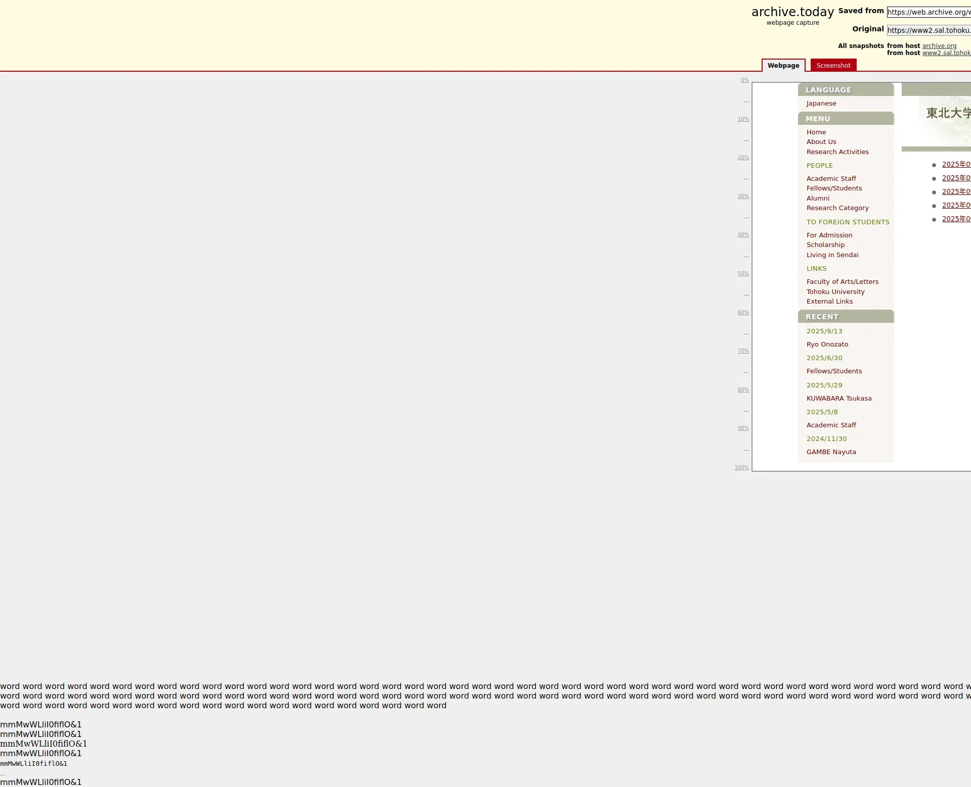Screen dimensions: 971x787
Task: Open the www2.sal.tohoku host snapshots link
Action: pos(946,53)
